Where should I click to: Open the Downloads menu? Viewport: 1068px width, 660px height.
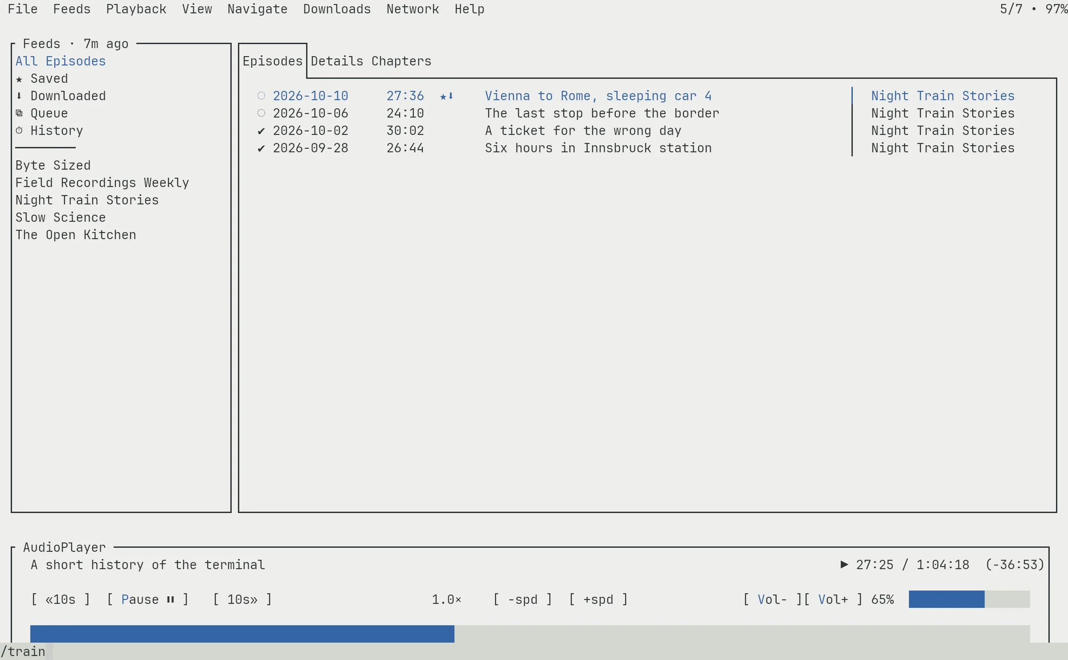(x=337, y=9)
